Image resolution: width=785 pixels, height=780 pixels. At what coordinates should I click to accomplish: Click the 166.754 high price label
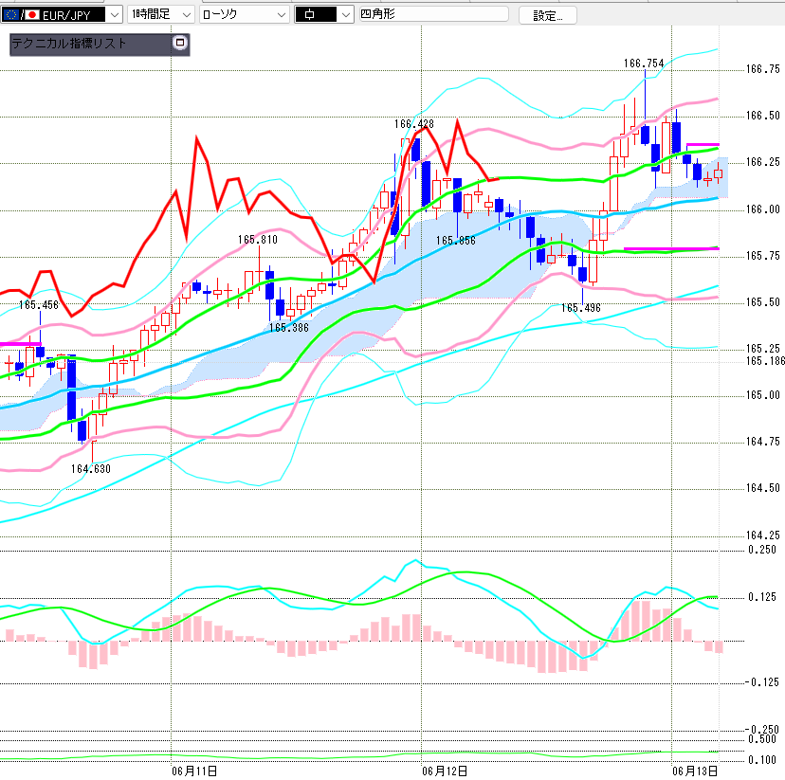(644, 63)
